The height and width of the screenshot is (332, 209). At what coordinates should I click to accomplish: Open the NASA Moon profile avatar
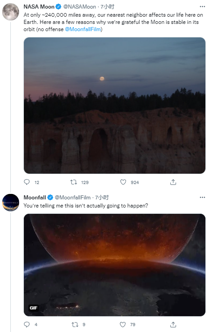[x=10, y=12]
